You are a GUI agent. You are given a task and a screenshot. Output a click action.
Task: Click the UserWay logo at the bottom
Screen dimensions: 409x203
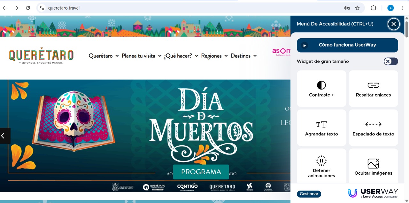(x=373, y=192)
